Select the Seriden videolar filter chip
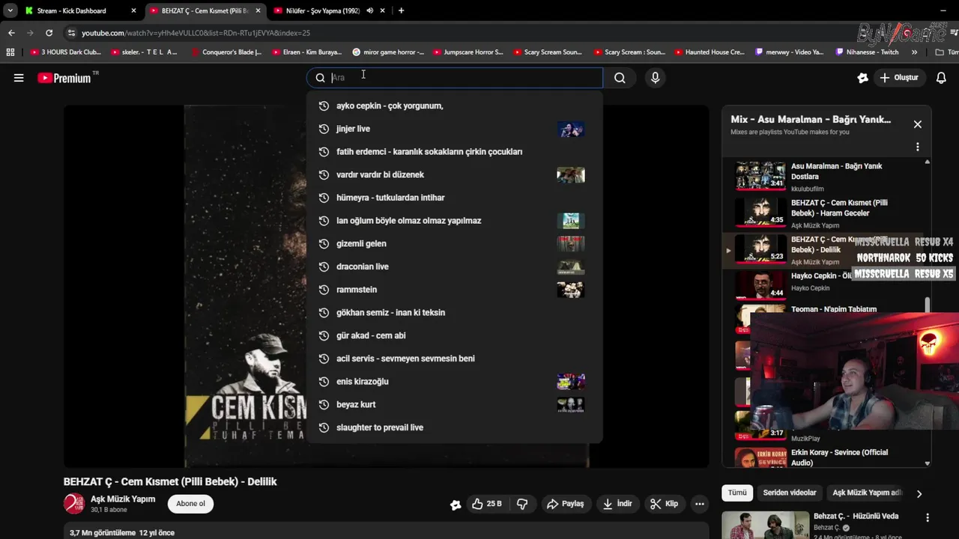 pos(790,493)
